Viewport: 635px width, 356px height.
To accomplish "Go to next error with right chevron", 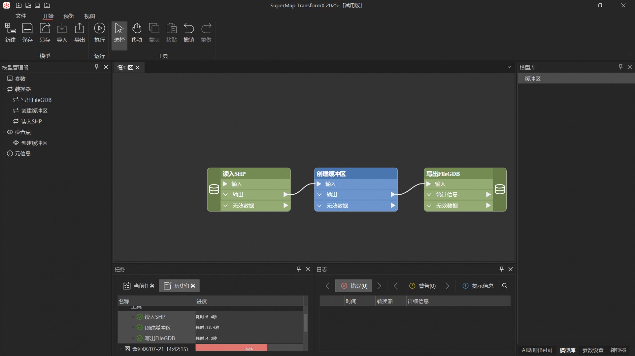I will pyautogui.click(x=379, y=286).
